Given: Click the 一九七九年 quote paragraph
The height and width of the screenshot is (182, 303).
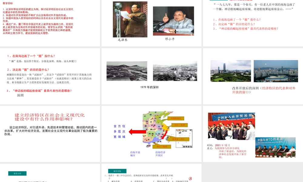Looking at the screenshot, I should (x=254, y=7).
